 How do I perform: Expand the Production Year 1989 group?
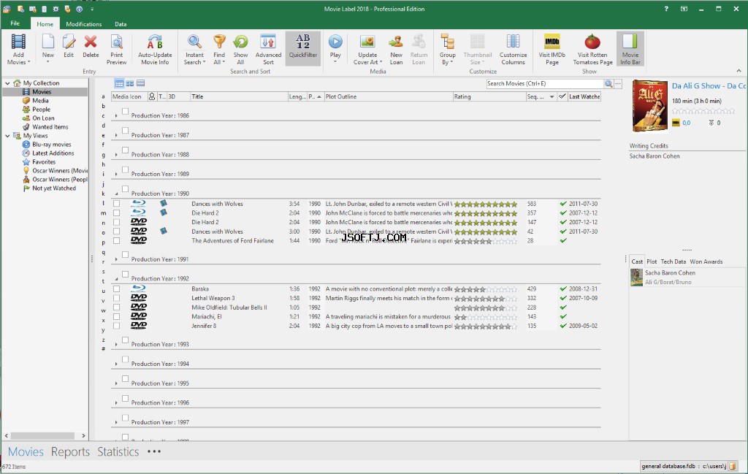pos(116,175)
